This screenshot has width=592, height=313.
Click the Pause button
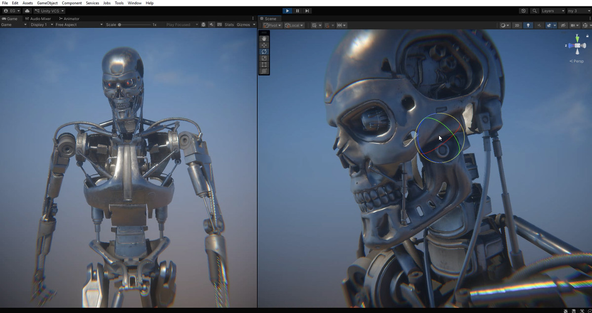coord(297,11)
